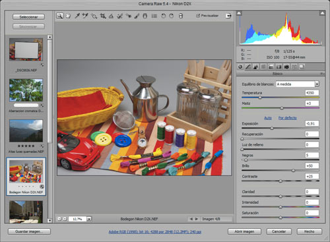Click the Temperatura slider handle
This screenshot has width=330, height=242.
point(260,98)
